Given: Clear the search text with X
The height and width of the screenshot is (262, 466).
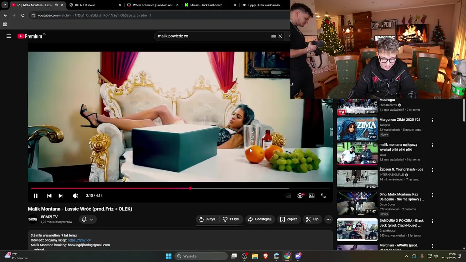Looking at the screenshot, I should pyautogui.click(x=280, y=36).
